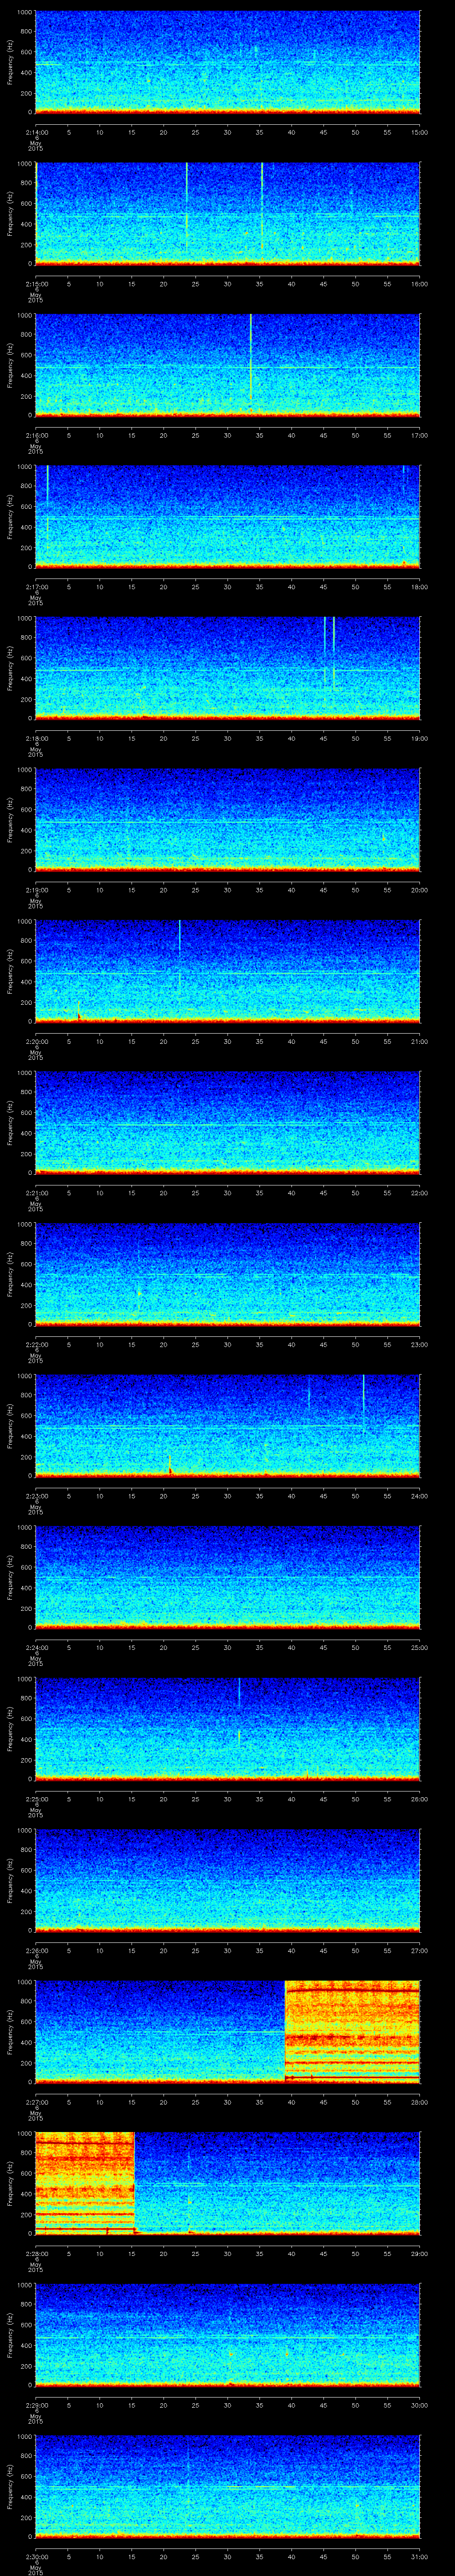455x2576 pixels.
Task: Select the '2:23:00' time label
Action: coord(36,1496)
